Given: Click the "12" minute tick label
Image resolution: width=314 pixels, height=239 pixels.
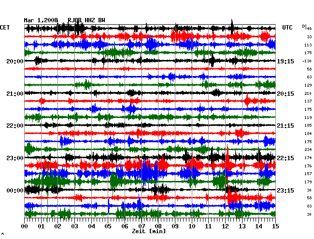Looking at the screenshot, I should click(225, 226).
